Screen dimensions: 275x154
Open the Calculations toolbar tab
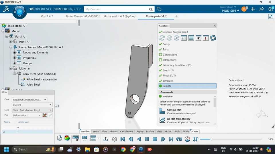pyautogui.click(x=127, y=132)
